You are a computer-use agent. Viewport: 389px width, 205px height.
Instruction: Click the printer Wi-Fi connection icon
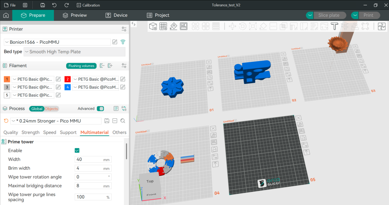(123, 42)
